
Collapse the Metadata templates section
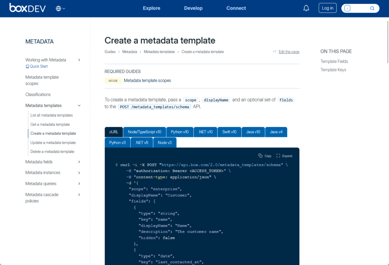point(79,106)
